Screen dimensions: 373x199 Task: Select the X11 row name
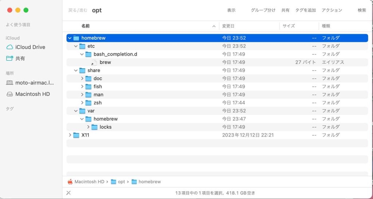85,135
